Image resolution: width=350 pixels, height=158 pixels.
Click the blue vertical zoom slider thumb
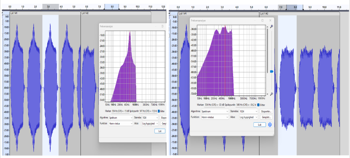coord(272,72)
